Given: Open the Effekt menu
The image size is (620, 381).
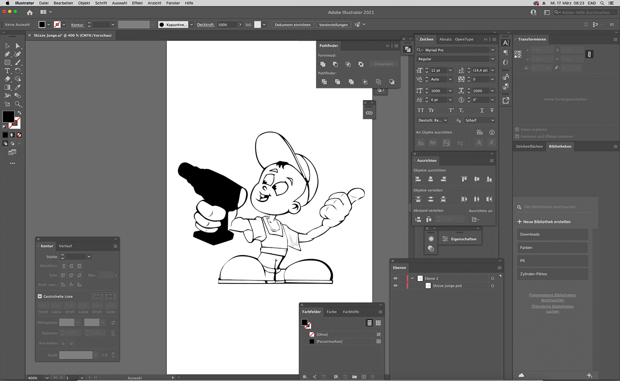Looking at the screenshot, I should point(137,3).
